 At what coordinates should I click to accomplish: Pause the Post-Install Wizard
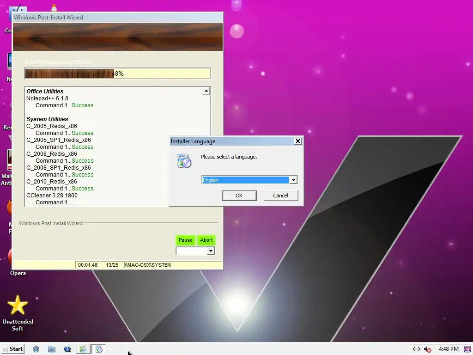pos(186,240)
